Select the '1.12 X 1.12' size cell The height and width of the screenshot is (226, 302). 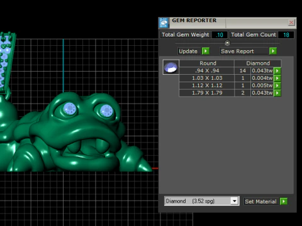tap(207, 85)
